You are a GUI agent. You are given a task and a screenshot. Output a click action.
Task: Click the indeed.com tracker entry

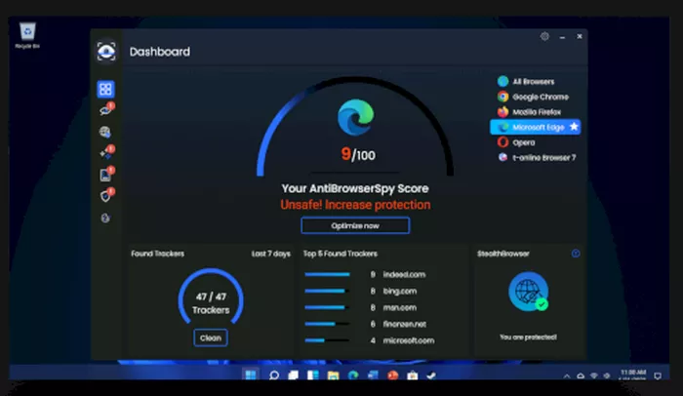click(404, 274)
